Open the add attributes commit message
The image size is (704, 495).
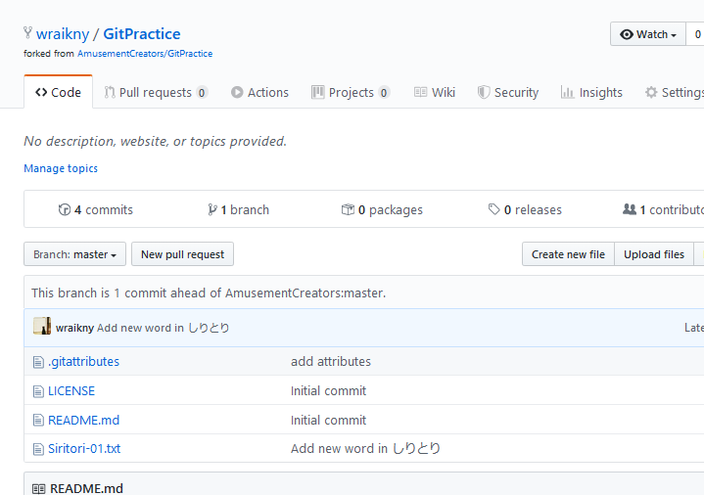tap(331, 361)
